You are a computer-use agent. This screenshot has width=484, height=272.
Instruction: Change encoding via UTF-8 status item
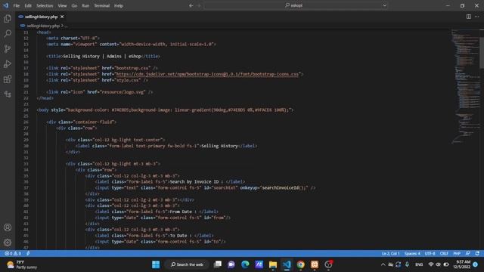[x=430, y=254]
